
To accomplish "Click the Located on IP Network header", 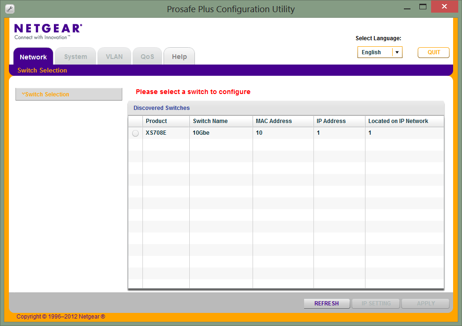I will click(x=404, y=121).
